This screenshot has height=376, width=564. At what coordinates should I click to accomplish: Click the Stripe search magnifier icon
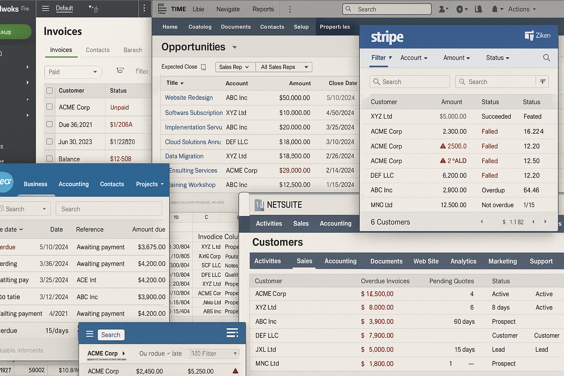[546, 58]
